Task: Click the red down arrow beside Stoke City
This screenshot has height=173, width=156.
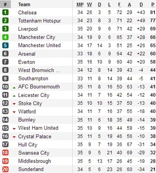Action: pos(14,104)
